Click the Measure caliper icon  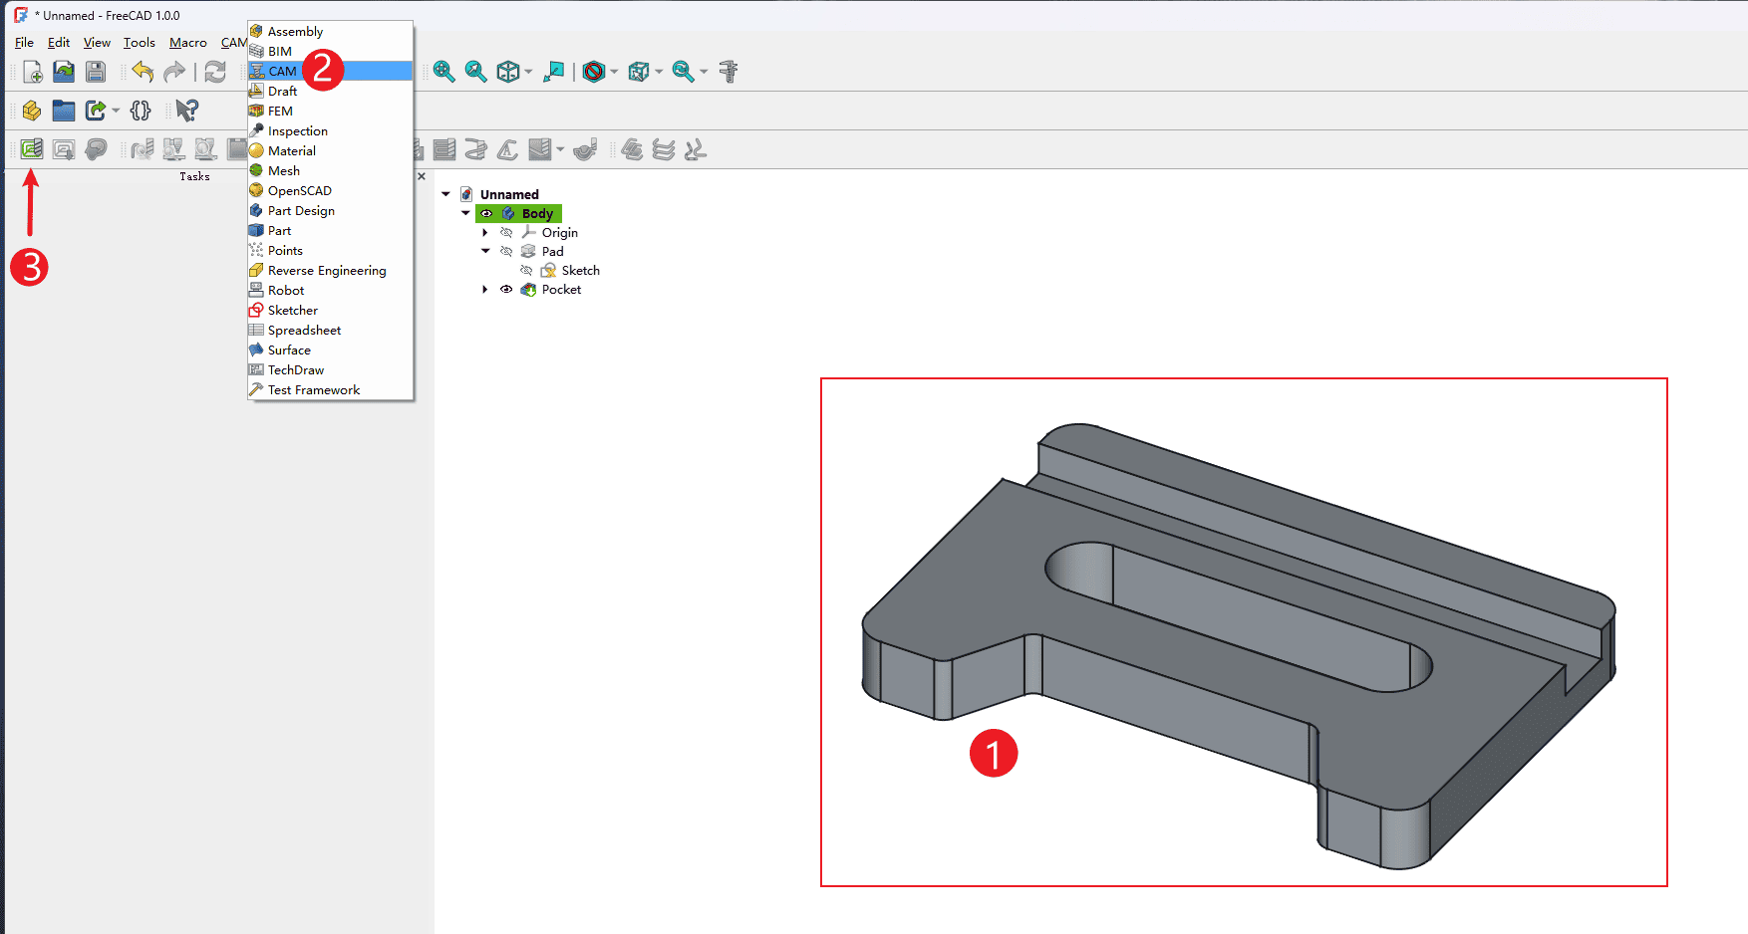[728, 72]
